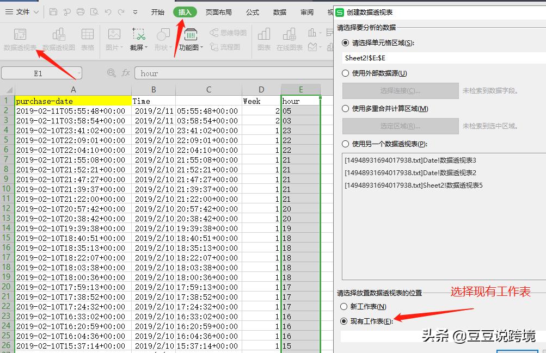Screen dimensions: 546x353
Task: Switch to the 数据 ribbon tab
Action: [x=279, y=11]
